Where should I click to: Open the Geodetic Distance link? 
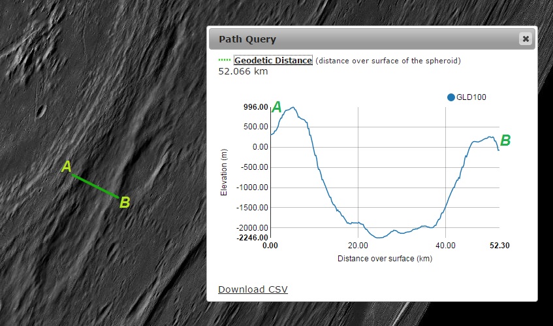pyautogui.click(x=274, y=61)
